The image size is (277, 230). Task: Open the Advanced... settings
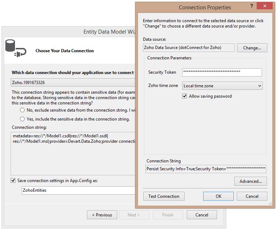click(250, 181)
